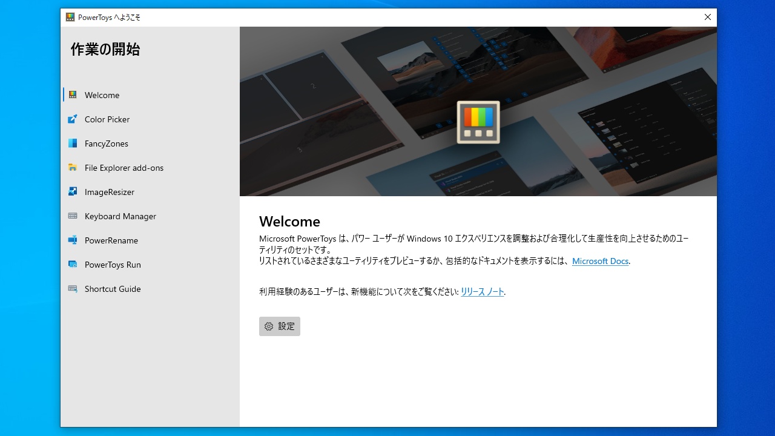Open the Color Picker page
The width and height of the screenshot is (775, 436).
pyautogui.click(x=150, y=119)
